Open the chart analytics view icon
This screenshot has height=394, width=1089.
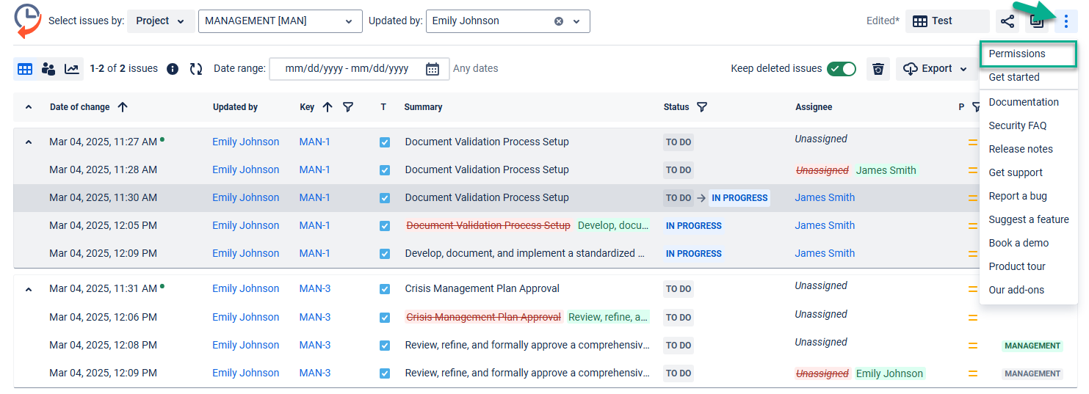coord(72,69)
